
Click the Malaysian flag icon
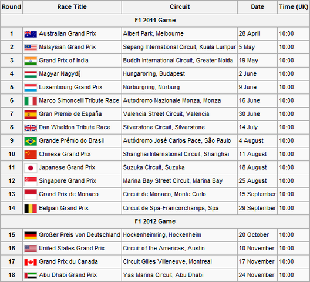click(31, 48)
